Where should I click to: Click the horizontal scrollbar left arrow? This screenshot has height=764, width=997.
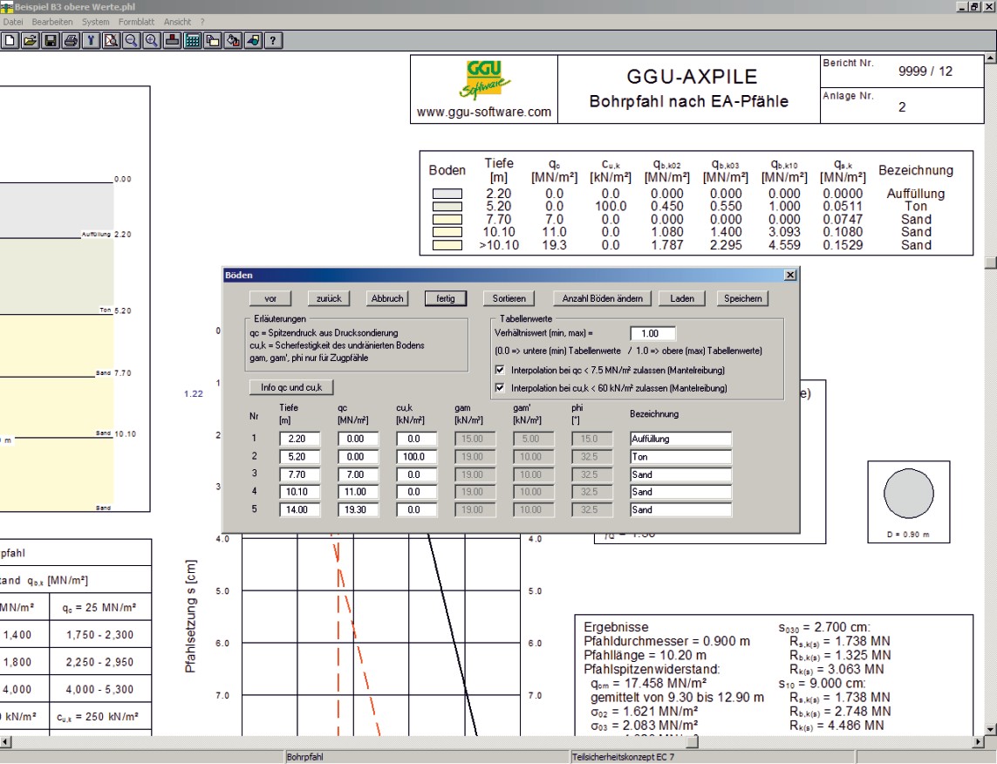click(x=6, y=741)
